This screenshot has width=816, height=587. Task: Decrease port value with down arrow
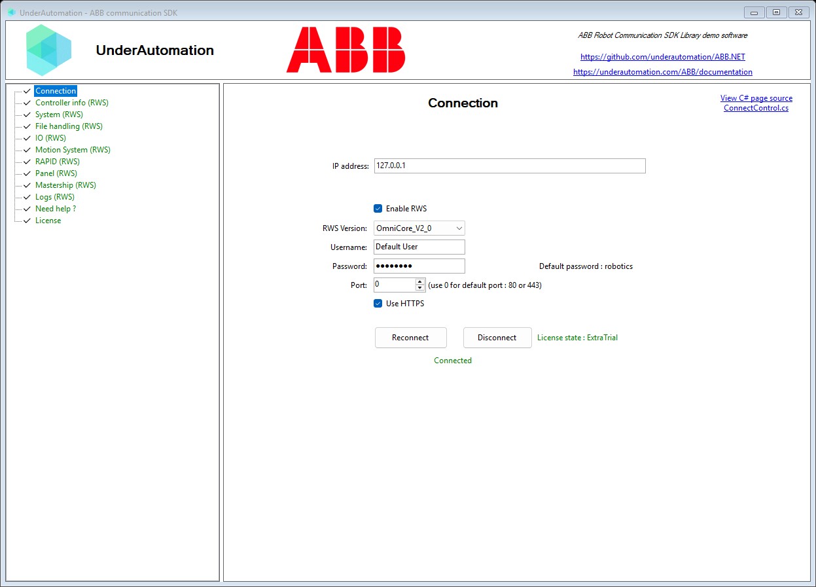420,288
